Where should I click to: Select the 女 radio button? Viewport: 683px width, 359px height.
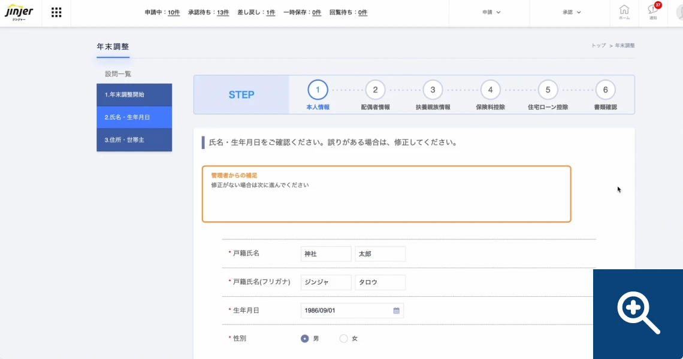click(344, 339)
